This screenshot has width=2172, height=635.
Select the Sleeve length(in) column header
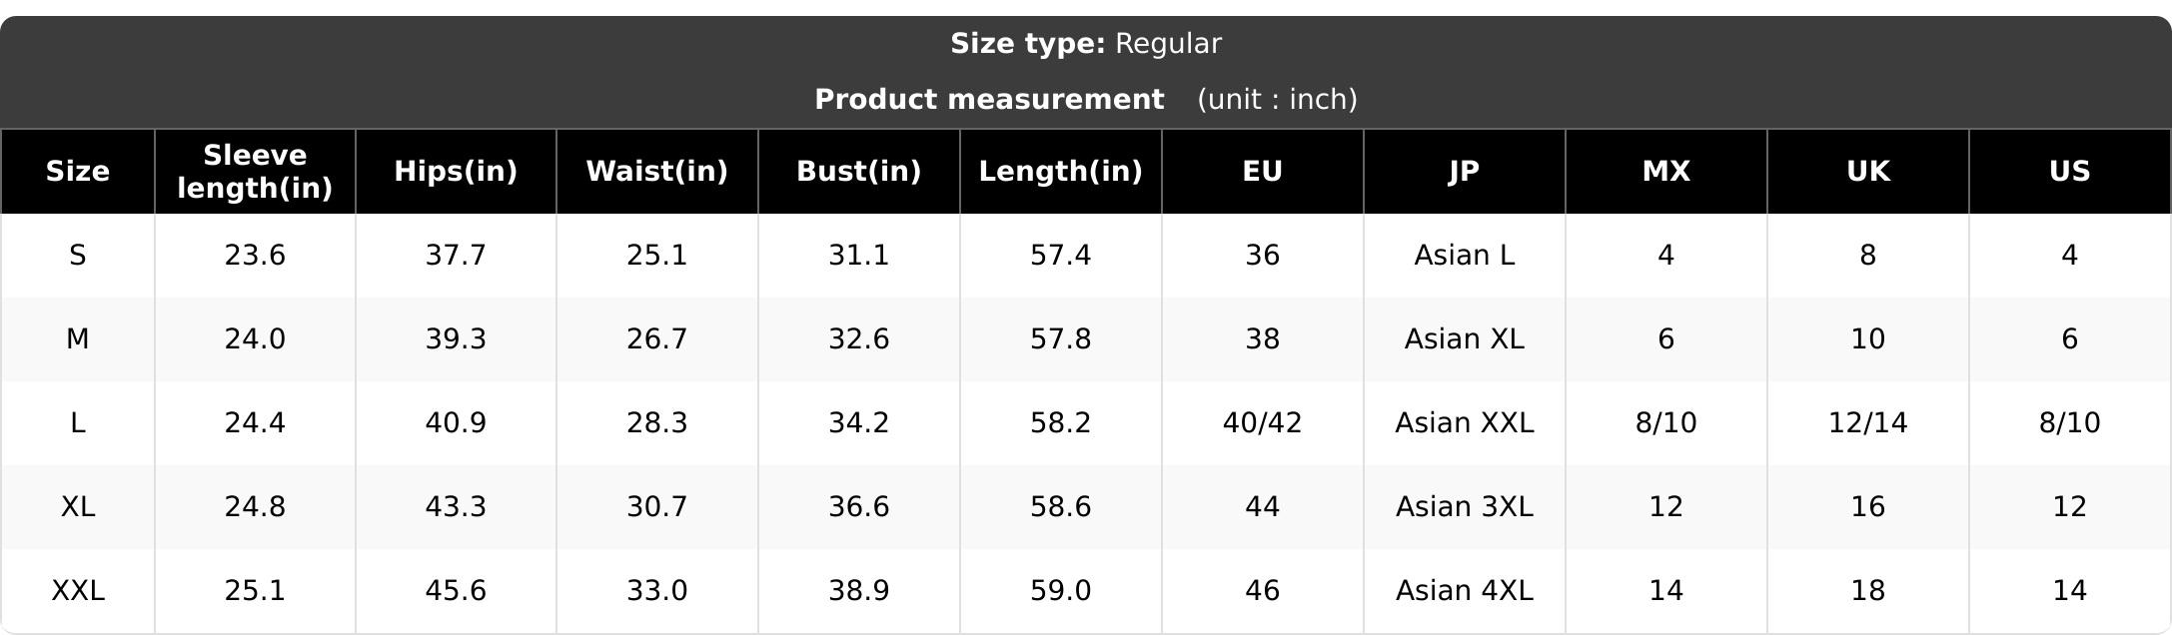[255, 172]
